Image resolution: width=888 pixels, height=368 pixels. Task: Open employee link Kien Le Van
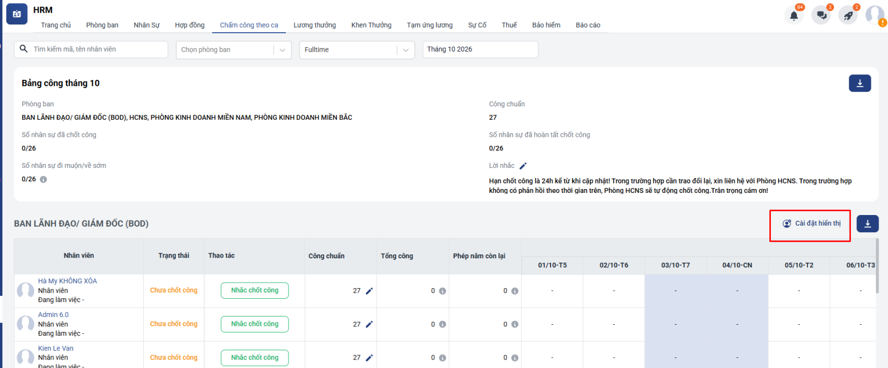[56, 349]
